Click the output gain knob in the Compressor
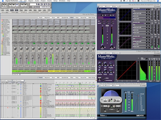 click(112, 45)
